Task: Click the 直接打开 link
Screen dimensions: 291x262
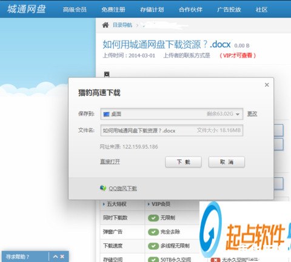Action: 110,161
